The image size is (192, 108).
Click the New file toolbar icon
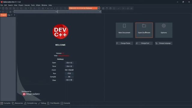click(3, 8)
